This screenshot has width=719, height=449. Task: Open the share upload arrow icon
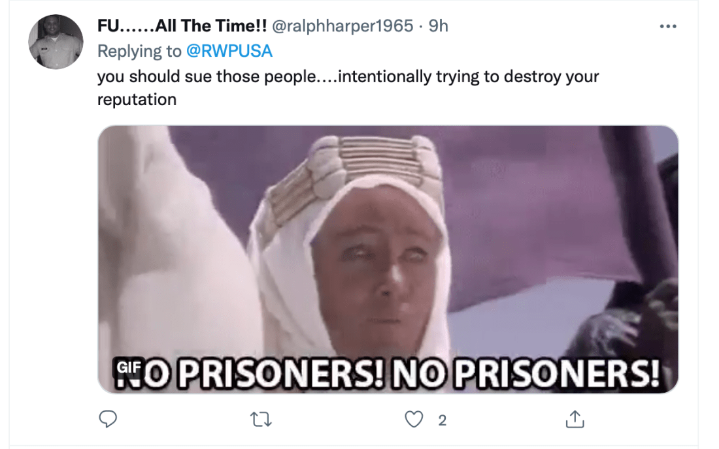coord(575,419)
